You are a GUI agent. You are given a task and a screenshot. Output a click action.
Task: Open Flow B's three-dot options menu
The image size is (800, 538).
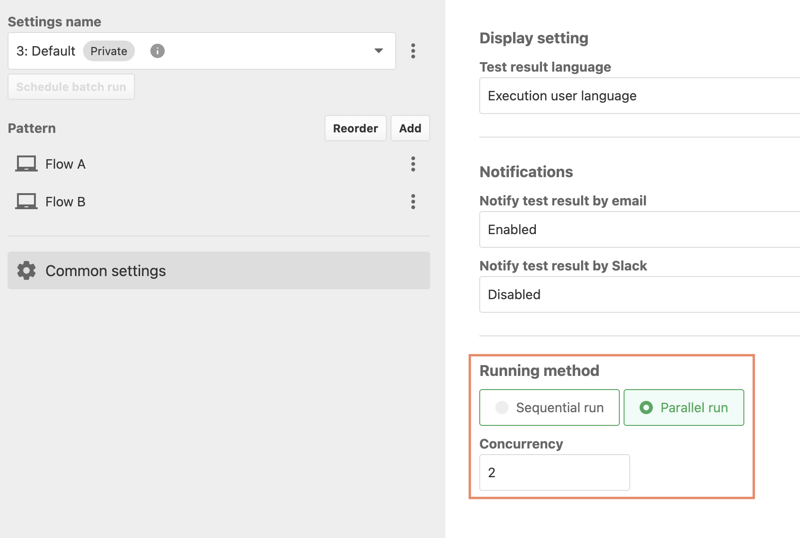413,202
